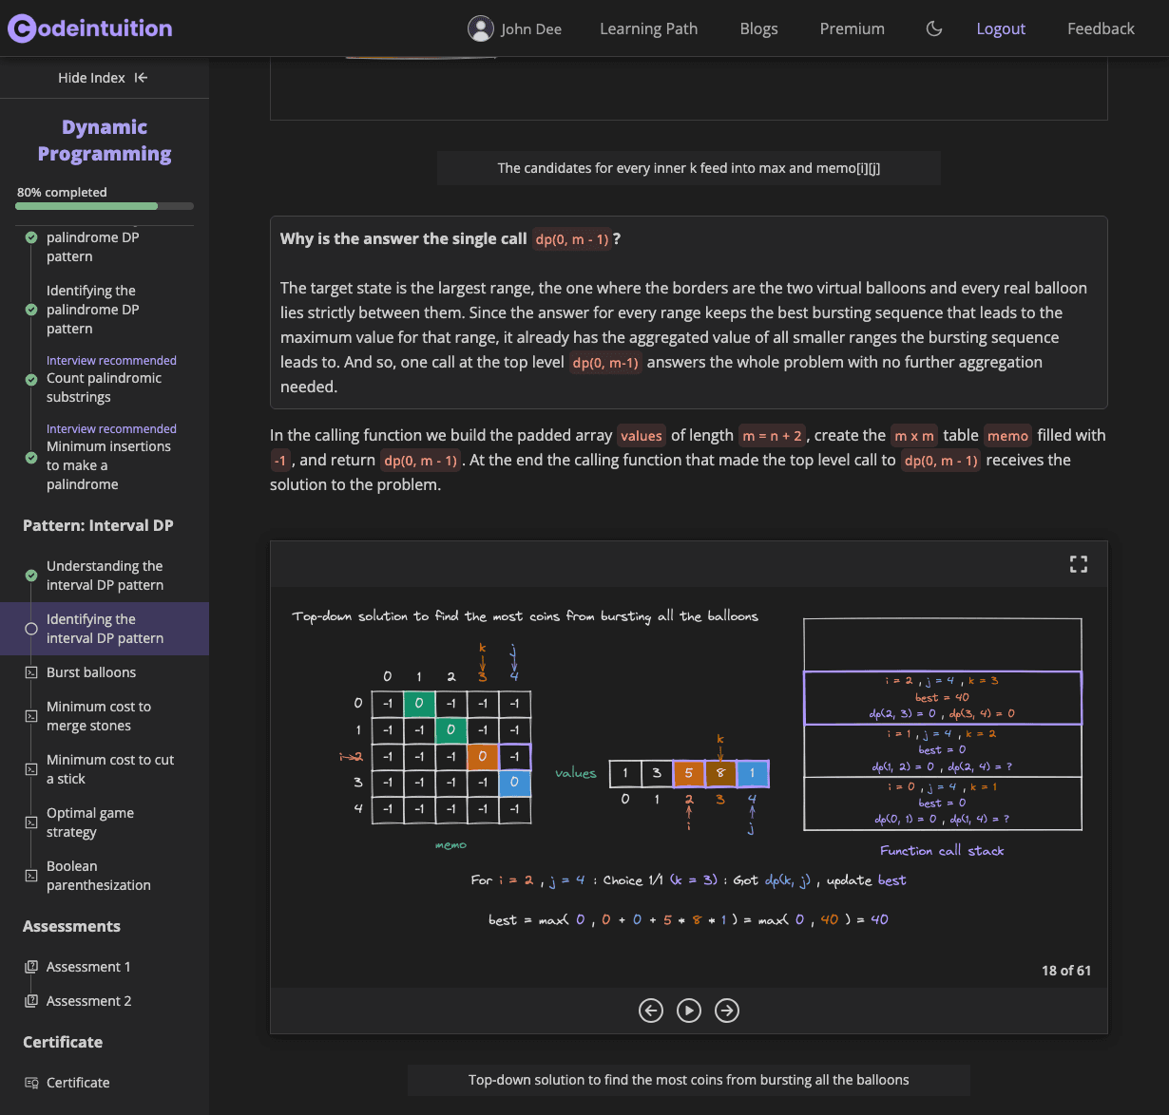Click the slide diagram thumbnail title text

tap(525, 616)
